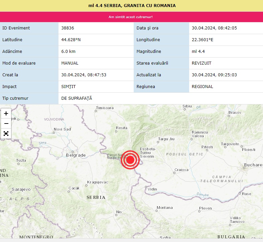Click the ml 4.4 Serbia title header
Viewport: 263px width, 242px height.
(131, 6)
